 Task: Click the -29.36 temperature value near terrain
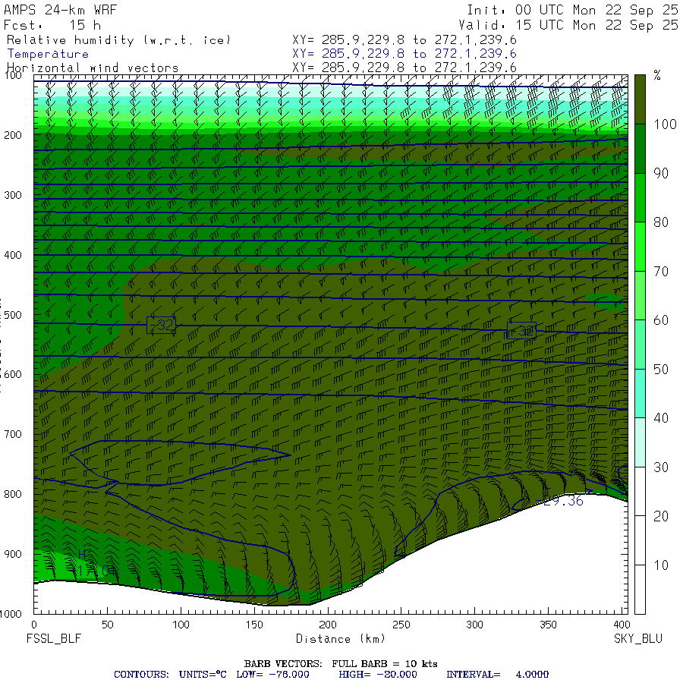click(x=563, y=501)
